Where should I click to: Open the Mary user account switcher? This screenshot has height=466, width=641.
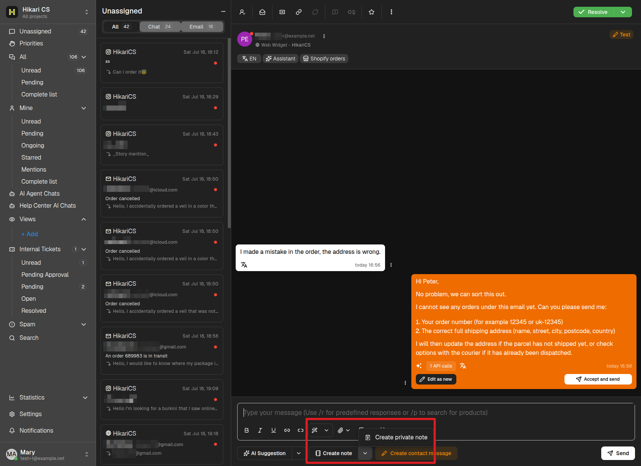click(48, 454)
